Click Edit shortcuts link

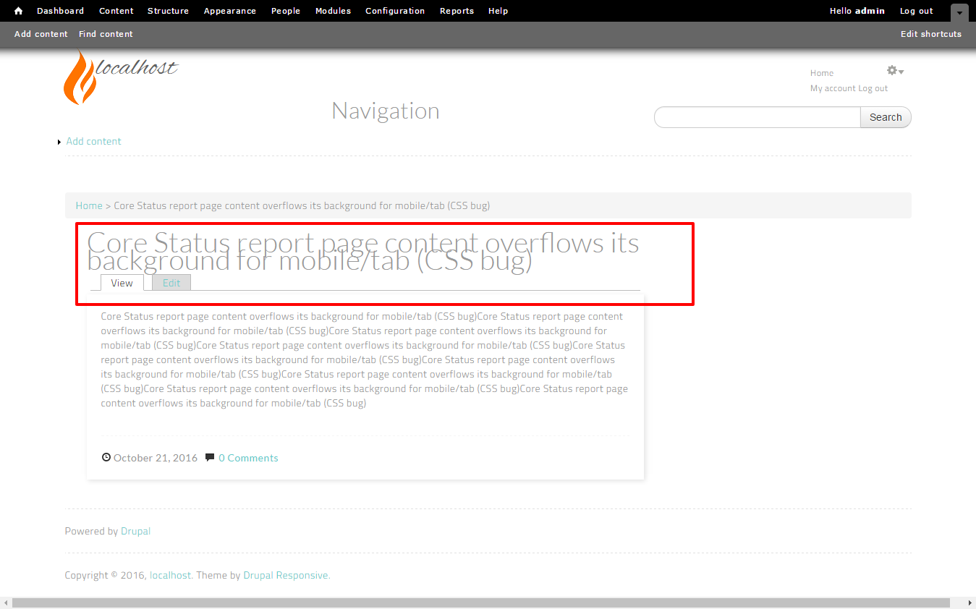(x=931, y=34)
